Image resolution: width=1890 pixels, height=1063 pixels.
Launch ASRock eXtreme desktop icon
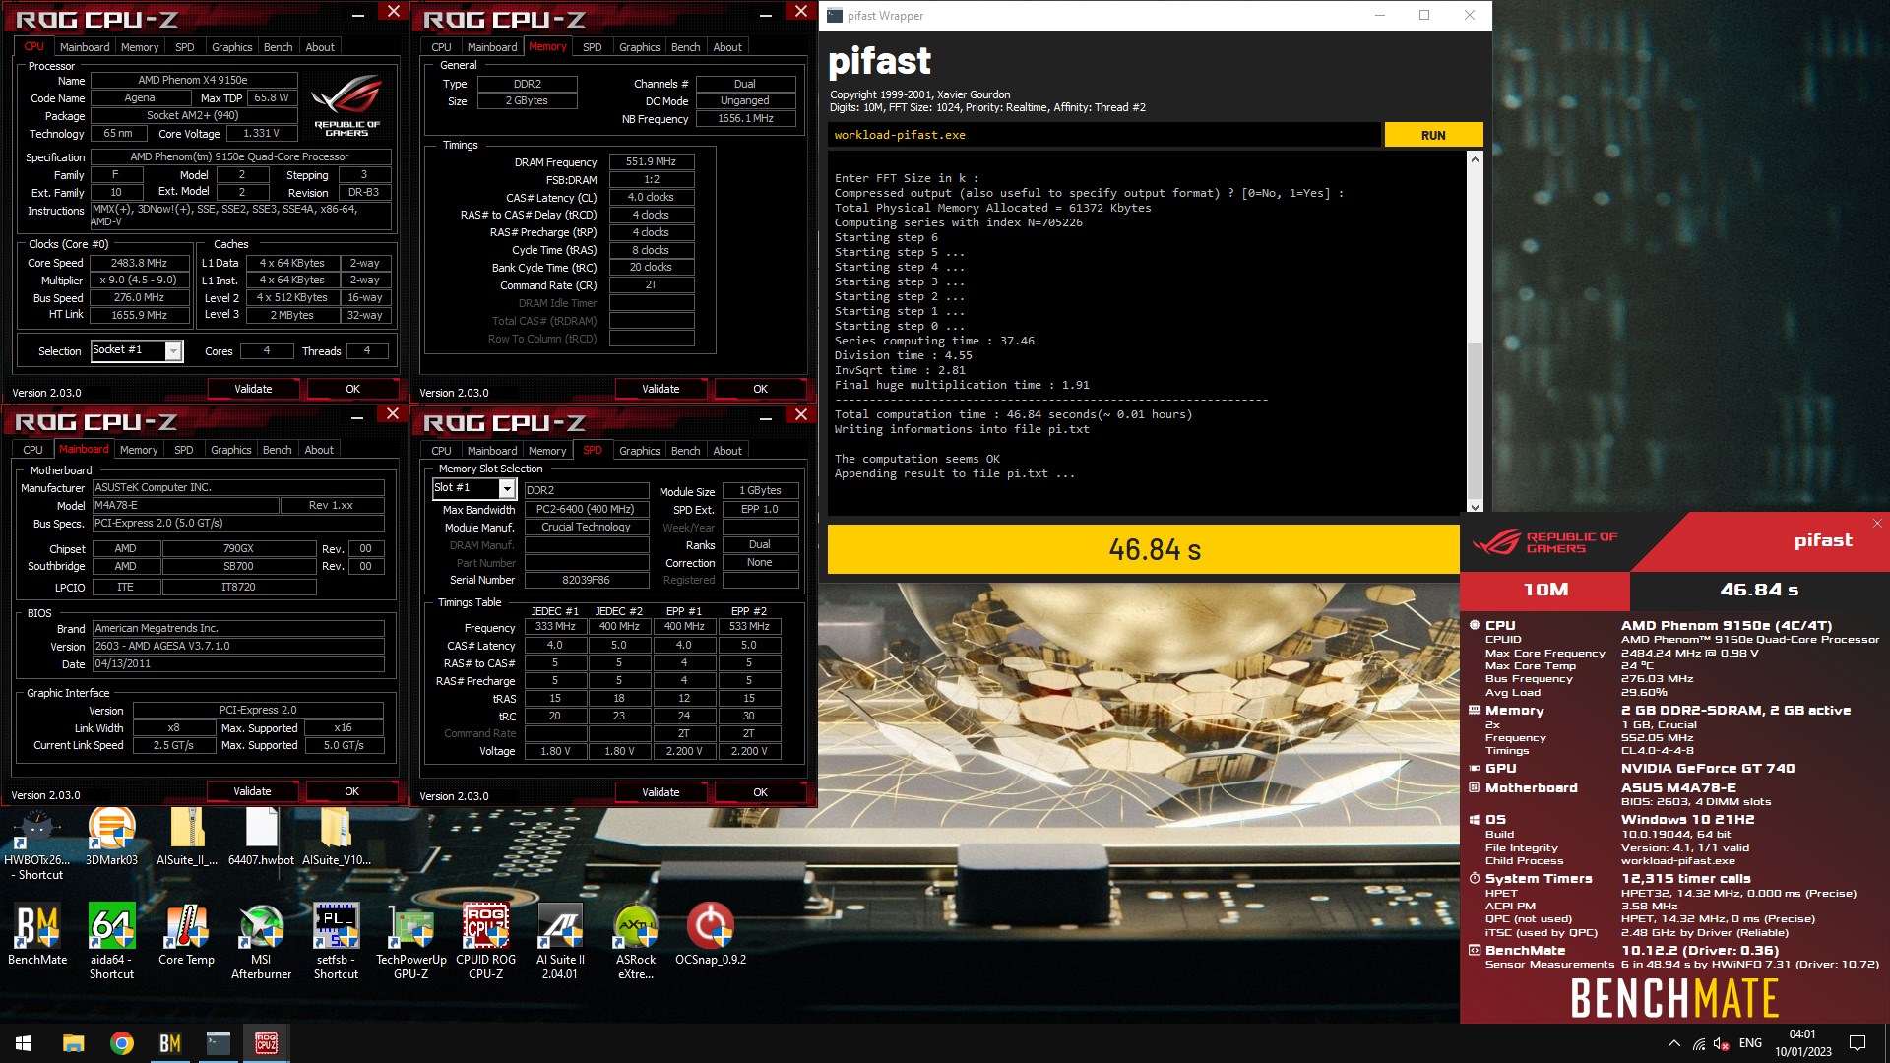[x=635, y=941]
